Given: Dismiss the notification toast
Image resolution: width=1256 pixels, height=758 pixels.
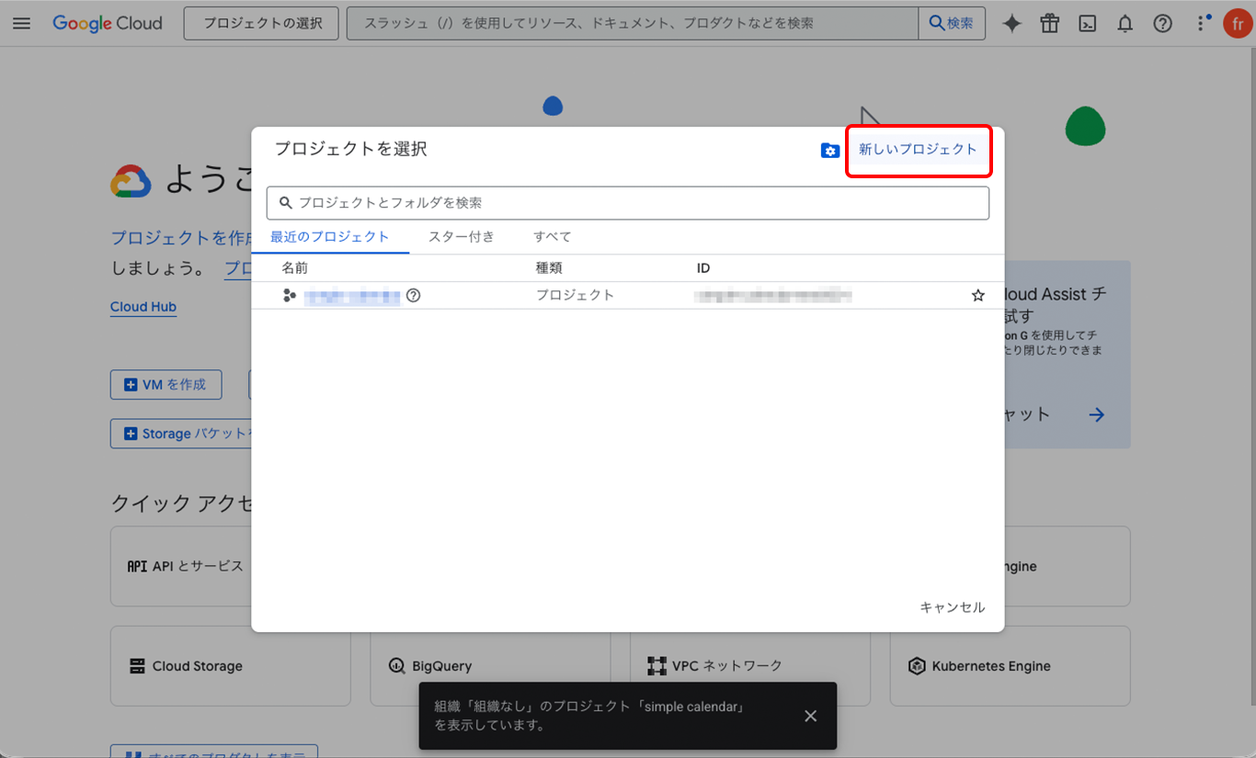Looking at the screenshot, I should 810,716.
